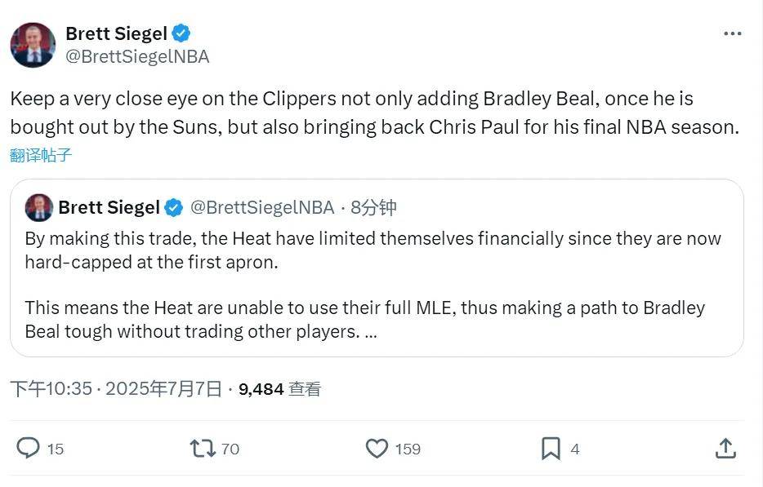Click the 8分钟 timestamp in quoted tweet
Image resolution: width=763 pixels, height=487 pixels.
click(x=373, y=208)
